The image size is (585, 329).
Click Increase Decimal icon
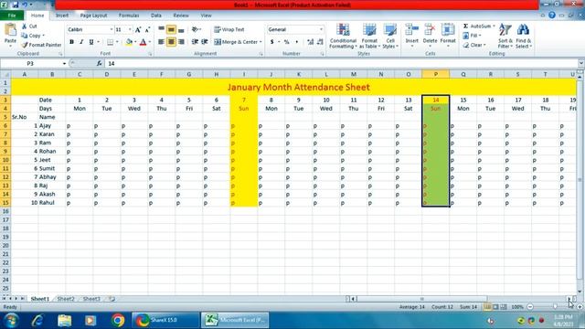310,42
